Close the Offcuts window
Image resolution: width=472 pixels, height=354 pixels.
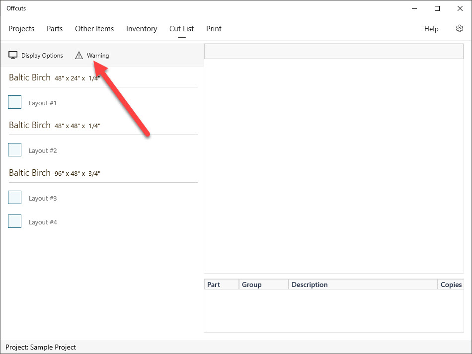460,8
